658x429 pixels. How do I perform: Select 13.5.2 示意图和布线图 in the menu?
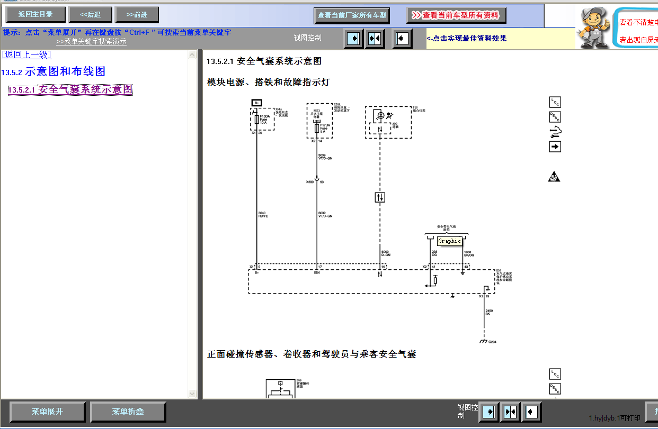click(54, 71)
